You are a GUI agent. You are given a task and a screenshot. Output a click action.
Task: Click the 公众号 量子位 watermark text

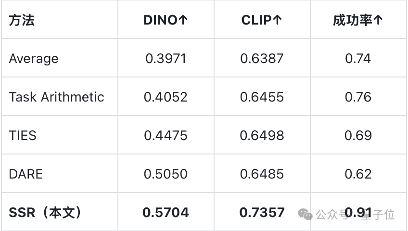tap(356, 215)
